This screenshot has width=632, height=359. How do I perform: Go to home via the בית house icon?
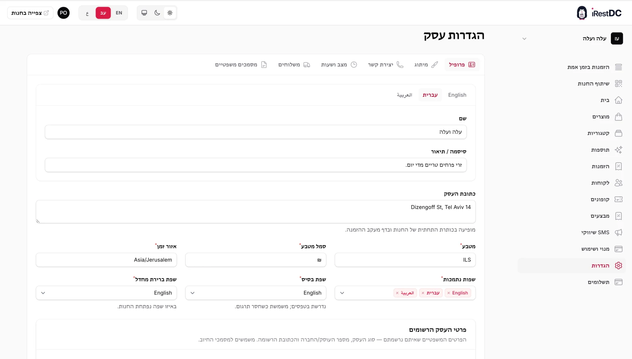[x=618, y=100]
